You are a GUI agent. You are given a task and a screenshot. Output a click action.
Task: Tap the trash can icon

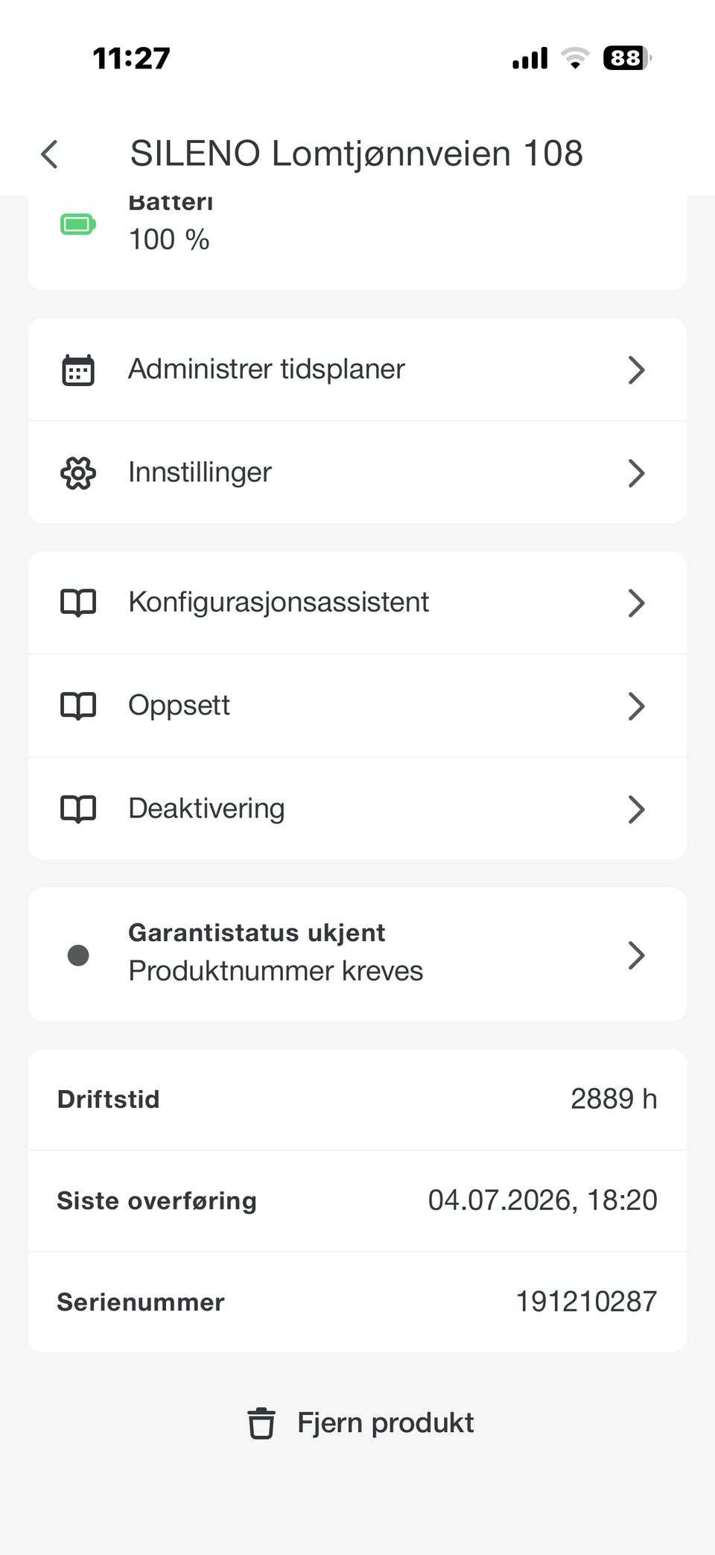click(261, 1423)
